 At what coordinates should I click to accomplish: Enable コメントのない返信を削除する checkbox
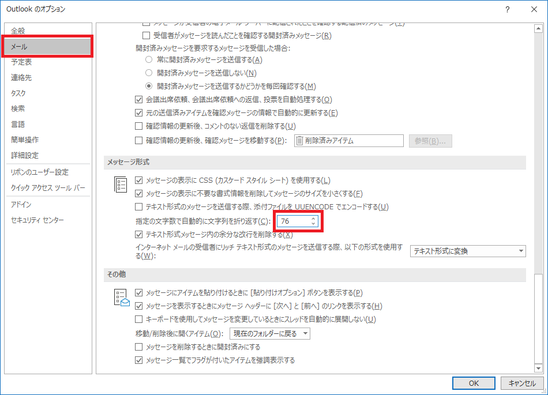139,126
